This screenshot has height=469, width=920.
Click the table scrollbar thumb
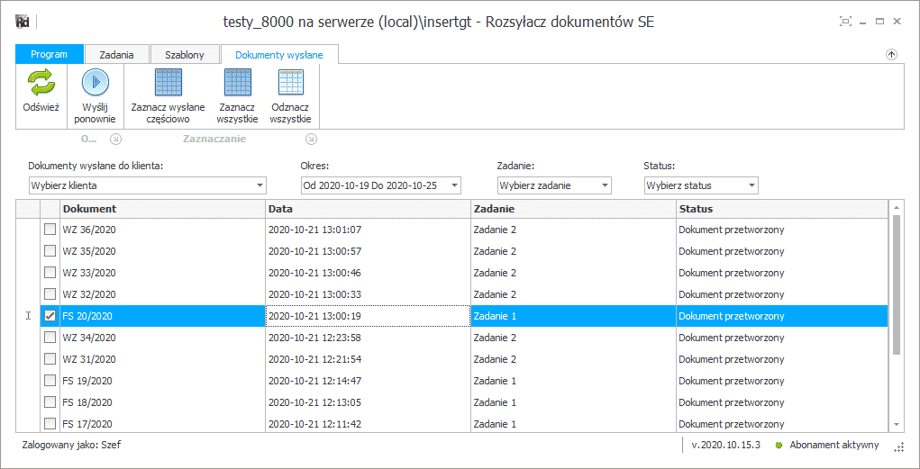point(896,284)
